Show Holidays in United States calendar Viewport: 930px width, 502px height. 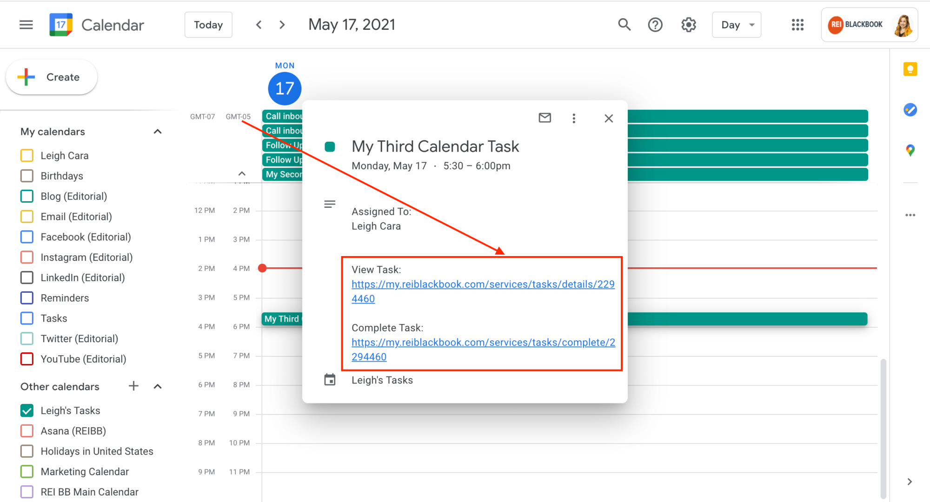point(27,451)
